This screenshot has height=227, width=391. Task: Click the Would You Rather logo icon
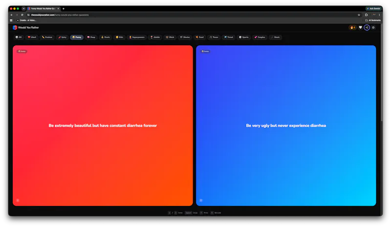click(15, 27)
